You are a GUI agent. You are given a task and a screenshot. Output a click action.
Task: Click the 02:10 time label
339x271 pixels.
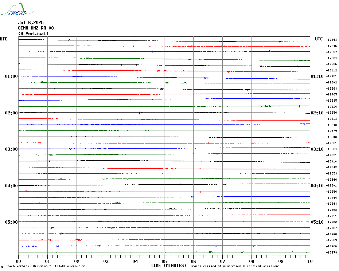pyautogui.click(x=317, y=113)
